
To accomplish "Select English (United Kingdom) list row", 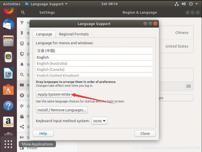I will click(94, 75).
